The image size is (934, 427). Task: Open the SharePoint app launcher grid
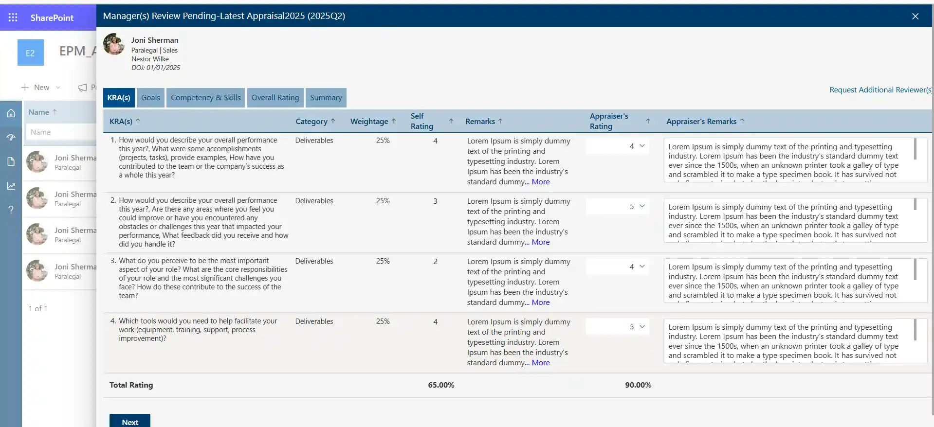pos(13,18)
